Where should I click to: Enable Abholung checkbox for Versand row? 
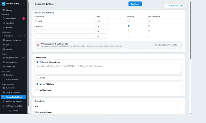click(x=128, y=21)
